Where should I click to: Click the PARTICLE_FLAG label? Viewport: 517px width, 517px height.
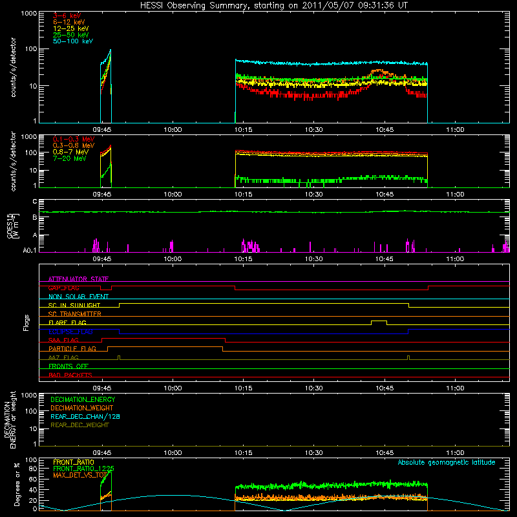point(72,349)
